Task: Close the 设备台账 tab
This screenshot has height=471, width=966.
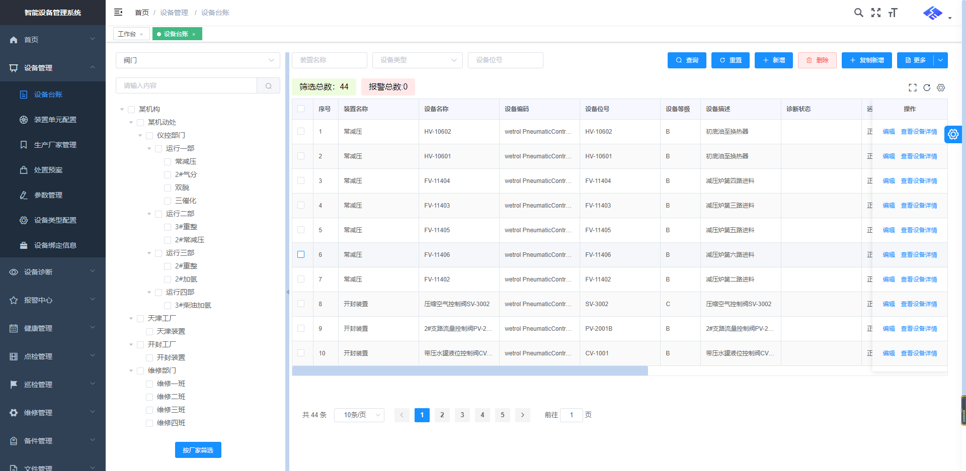Action: (194, 34)
